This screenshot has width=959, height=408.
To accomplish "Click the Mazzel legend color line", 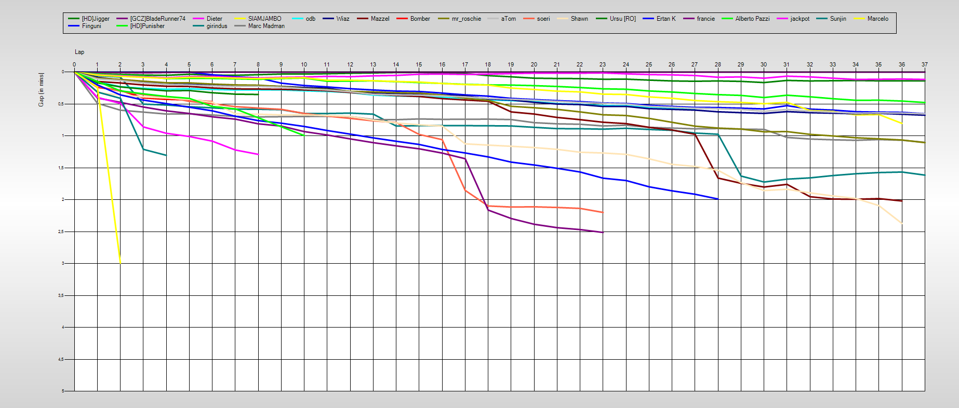I will pyautogui.click(x=362, y=19).
